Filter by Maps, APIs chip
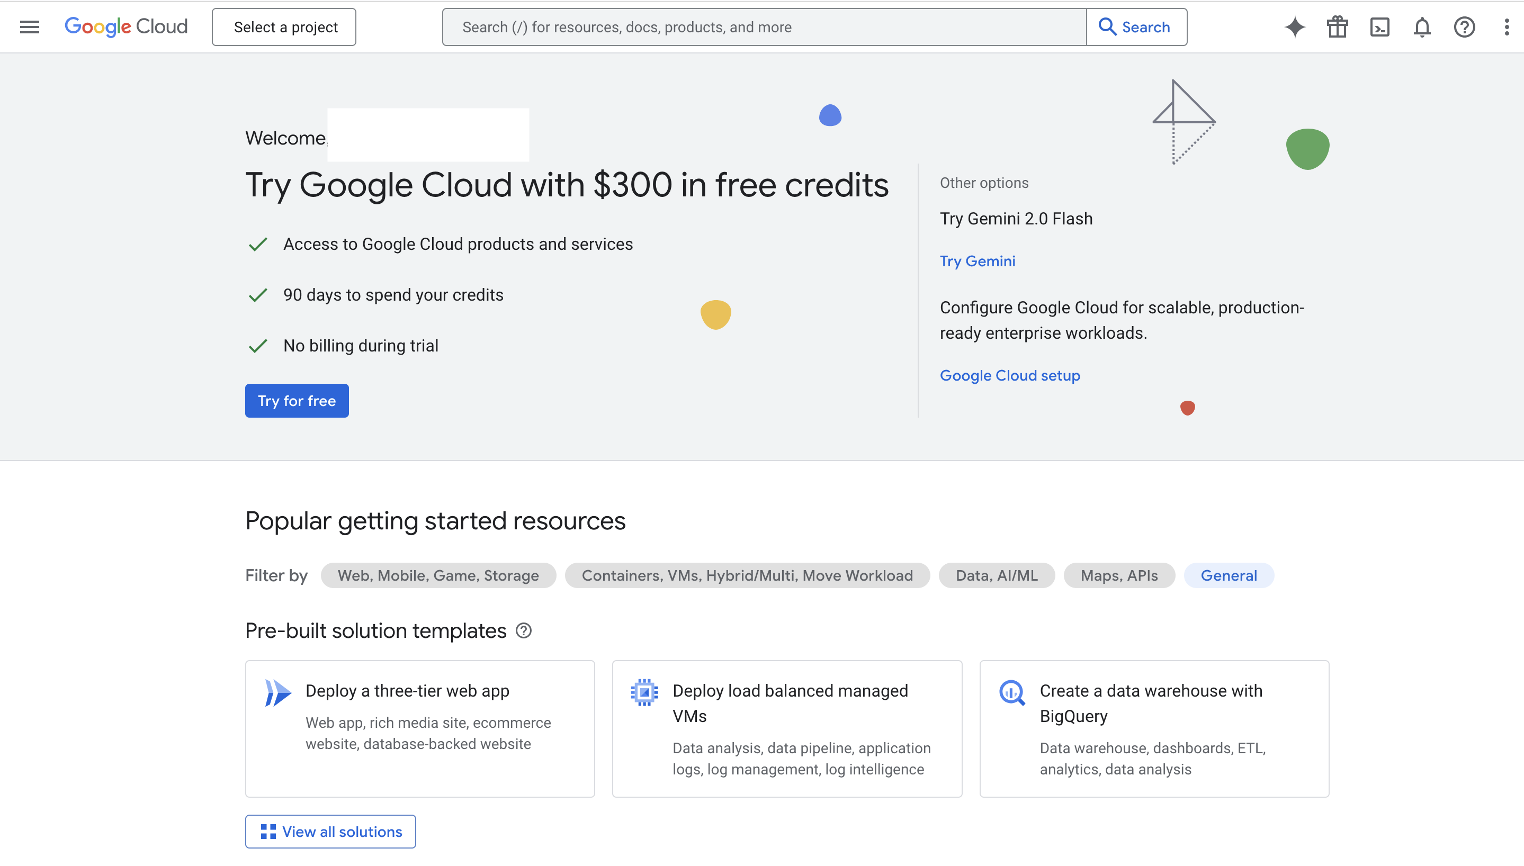 (1119, 575)
